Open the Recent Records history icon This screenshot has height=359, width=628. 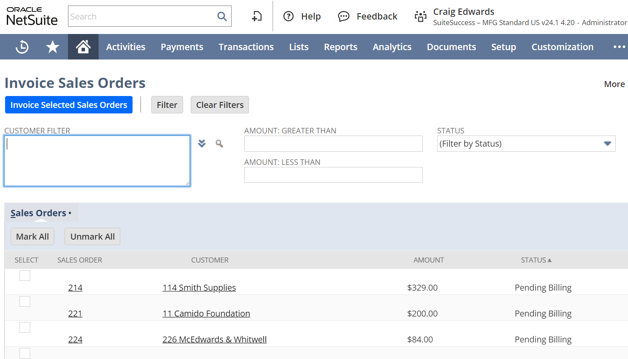point(22,47)
